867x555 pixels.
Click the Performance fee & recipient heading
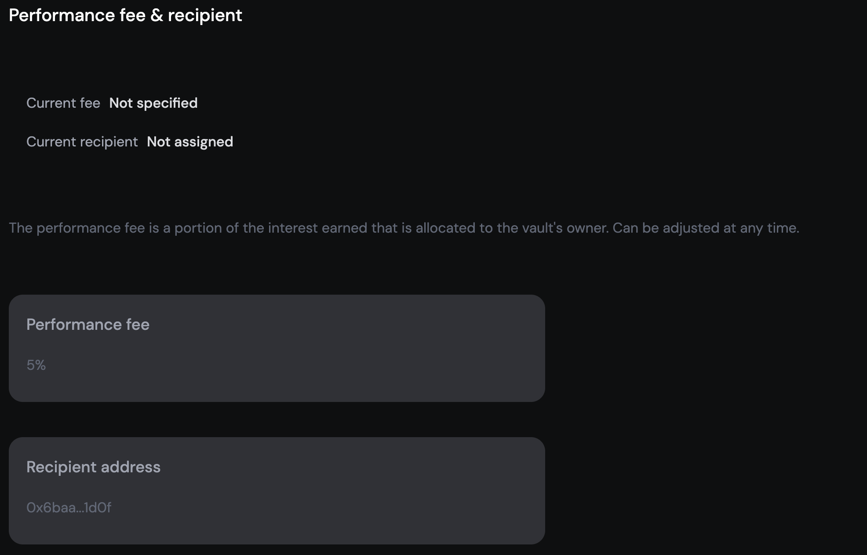(x=125, y=15)
